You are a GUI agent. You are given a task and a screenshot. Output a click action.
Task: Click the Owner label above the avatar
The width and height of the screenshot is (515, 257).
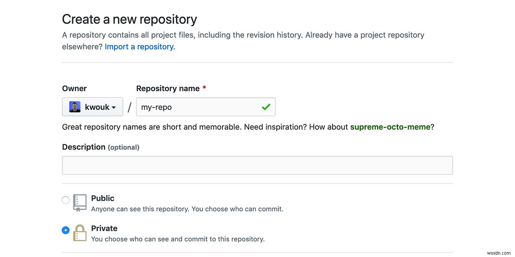(x=74, y=88)
